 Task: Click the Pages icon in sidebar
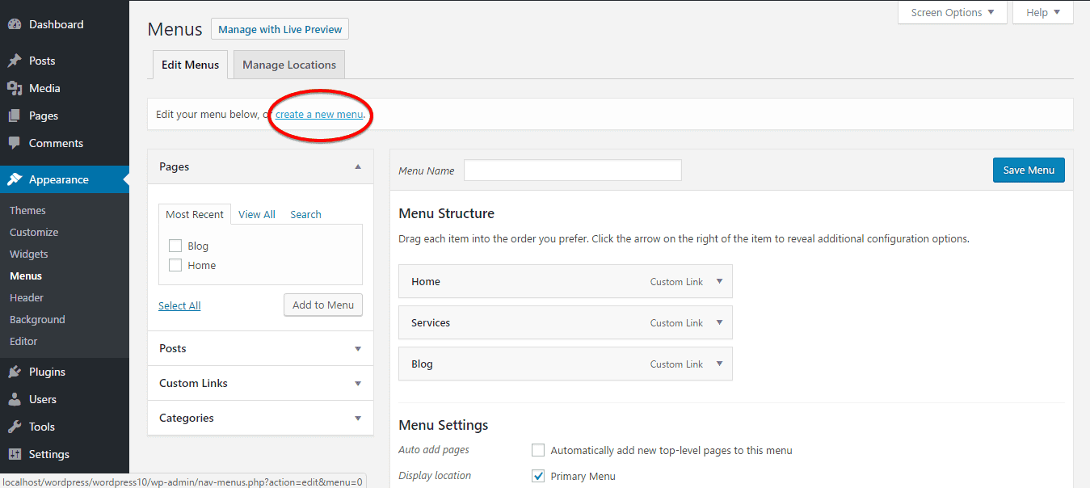pos(15,116)
